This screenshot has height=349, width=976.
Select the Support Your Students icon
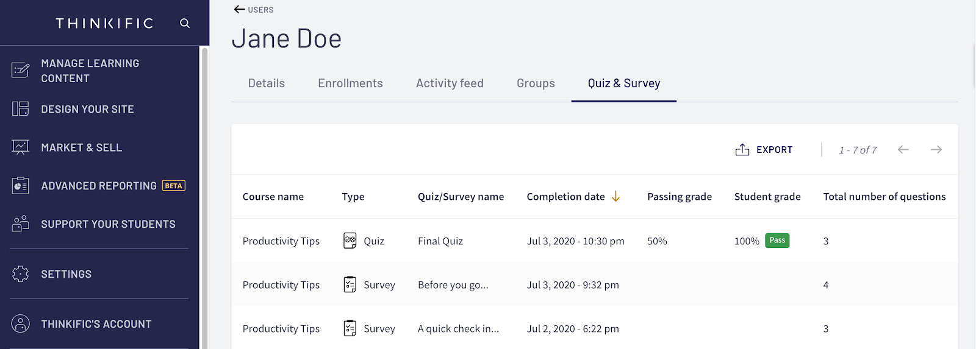20,224
